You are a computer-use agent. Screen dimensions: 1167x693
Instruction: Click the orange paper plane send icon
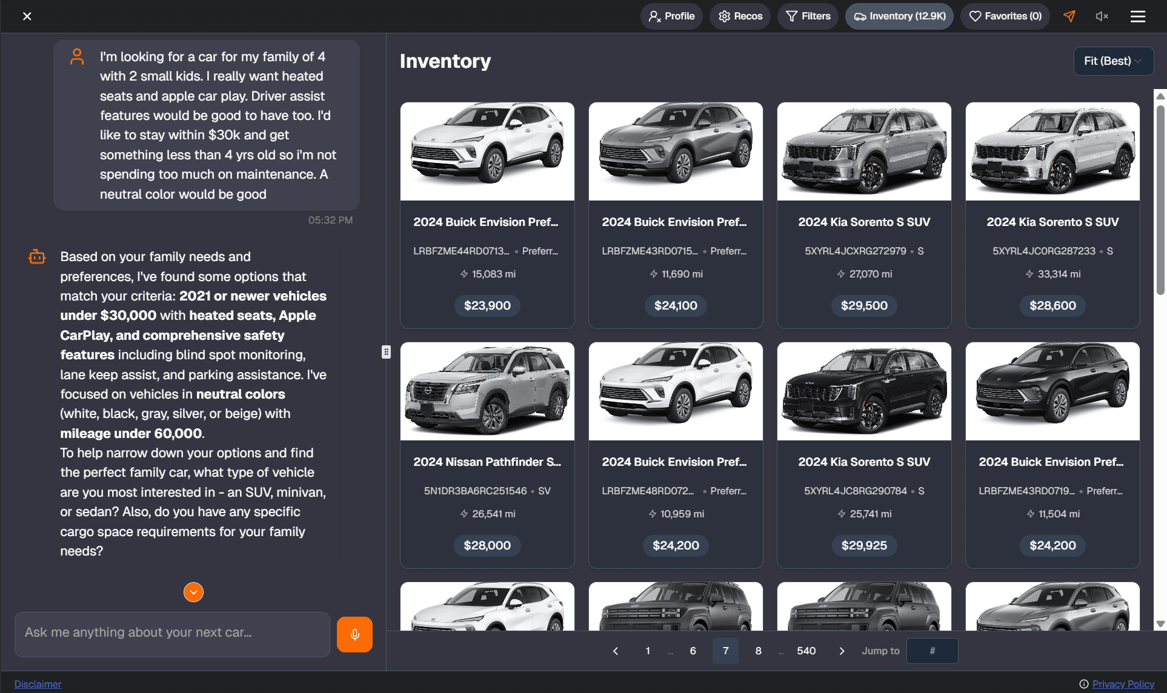click(1069, 16)
